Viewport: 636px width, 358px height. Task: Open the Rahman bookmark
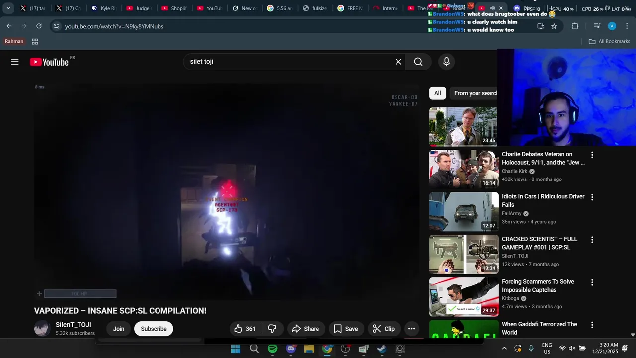click(x=14, y=42)
